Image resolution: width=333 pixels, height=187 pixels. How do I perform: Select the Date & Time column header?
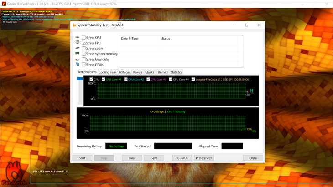pyautogui.click(x=130, y=39)
